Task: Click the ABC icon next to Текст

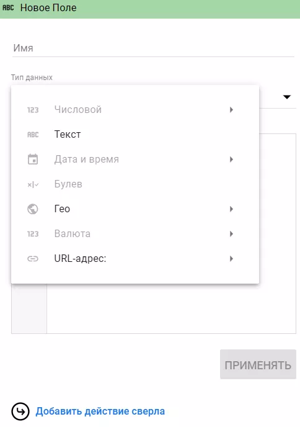Action: click(x=33, y=135)
